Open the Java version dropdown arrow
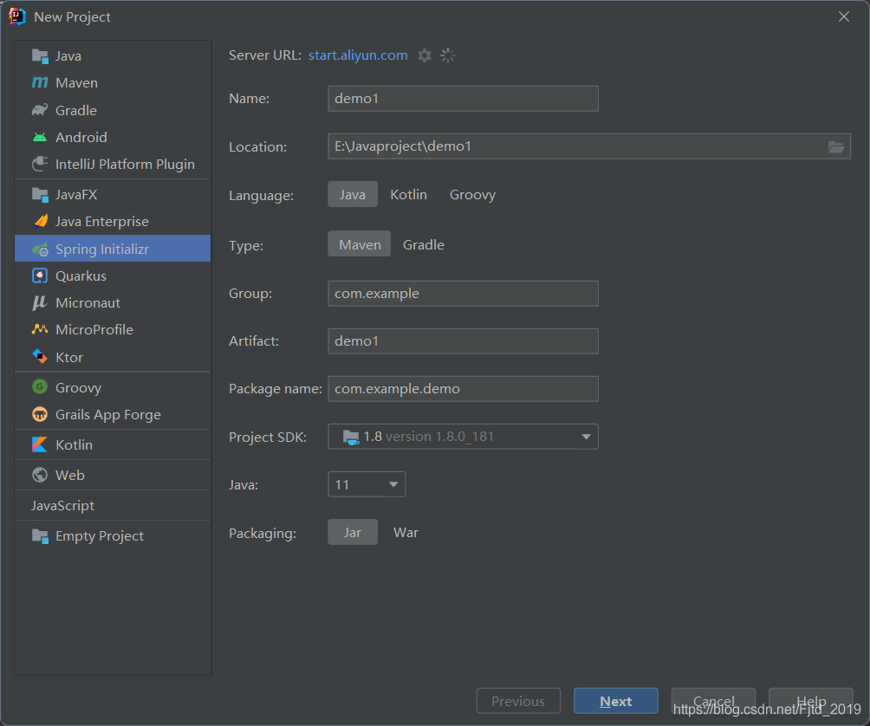Image resolution: width=870 pixels, height=726 pixels. (x=393, y=484)
